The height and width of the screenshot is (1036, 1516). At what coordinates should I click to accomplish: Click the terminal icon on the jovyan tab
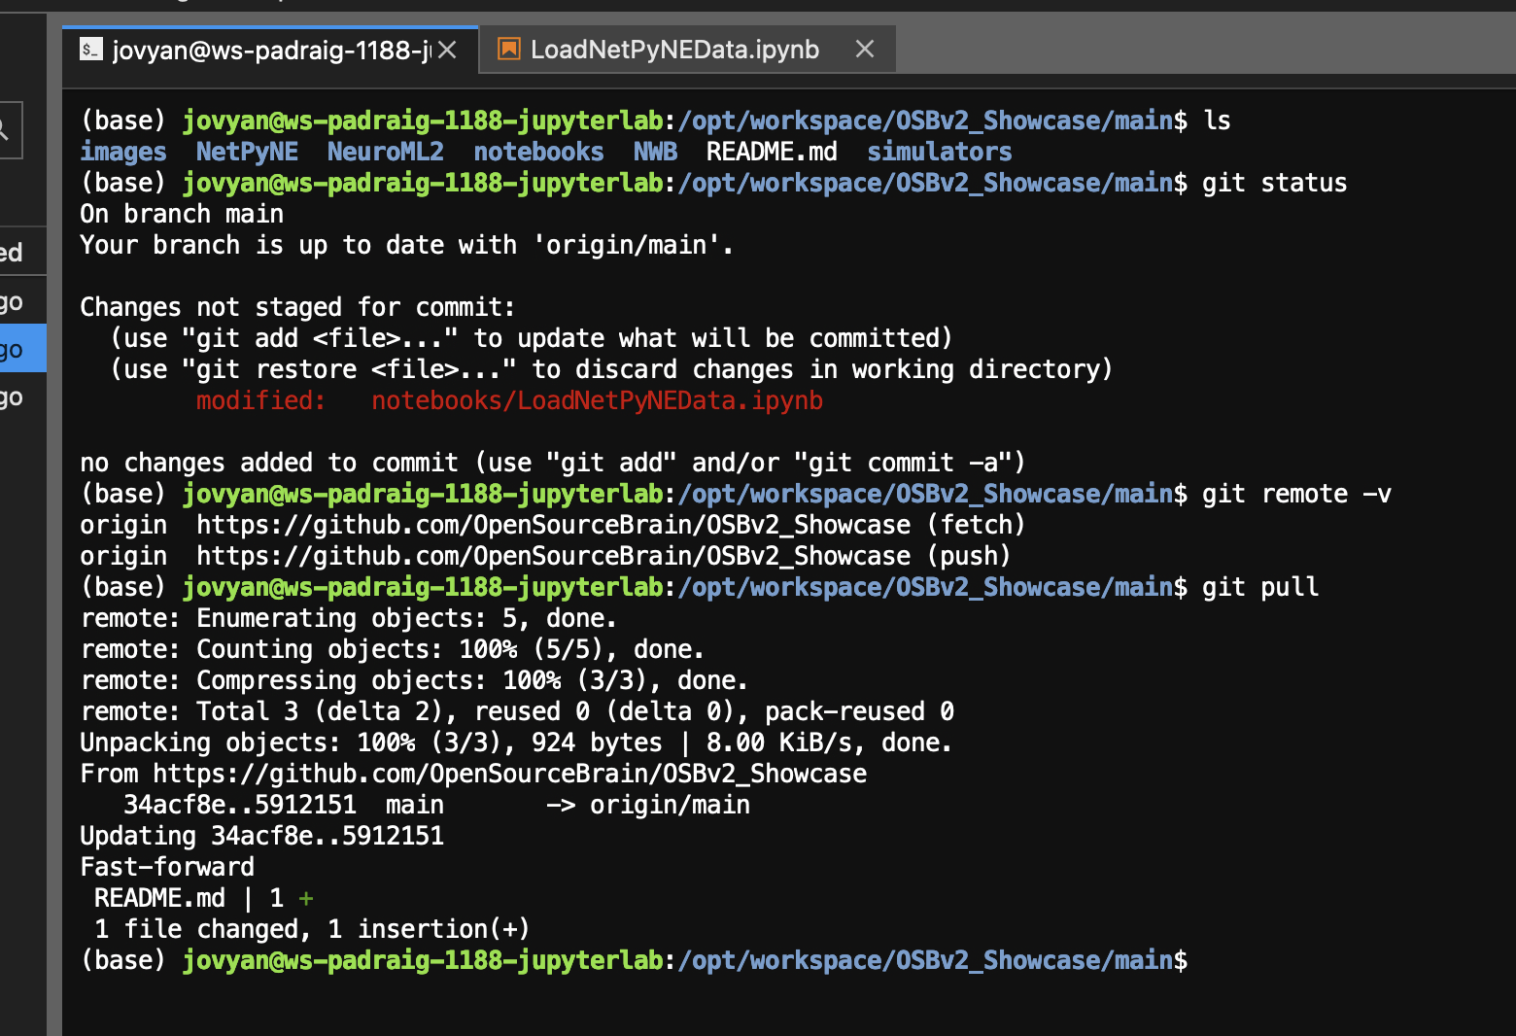(x=90, y=50)
